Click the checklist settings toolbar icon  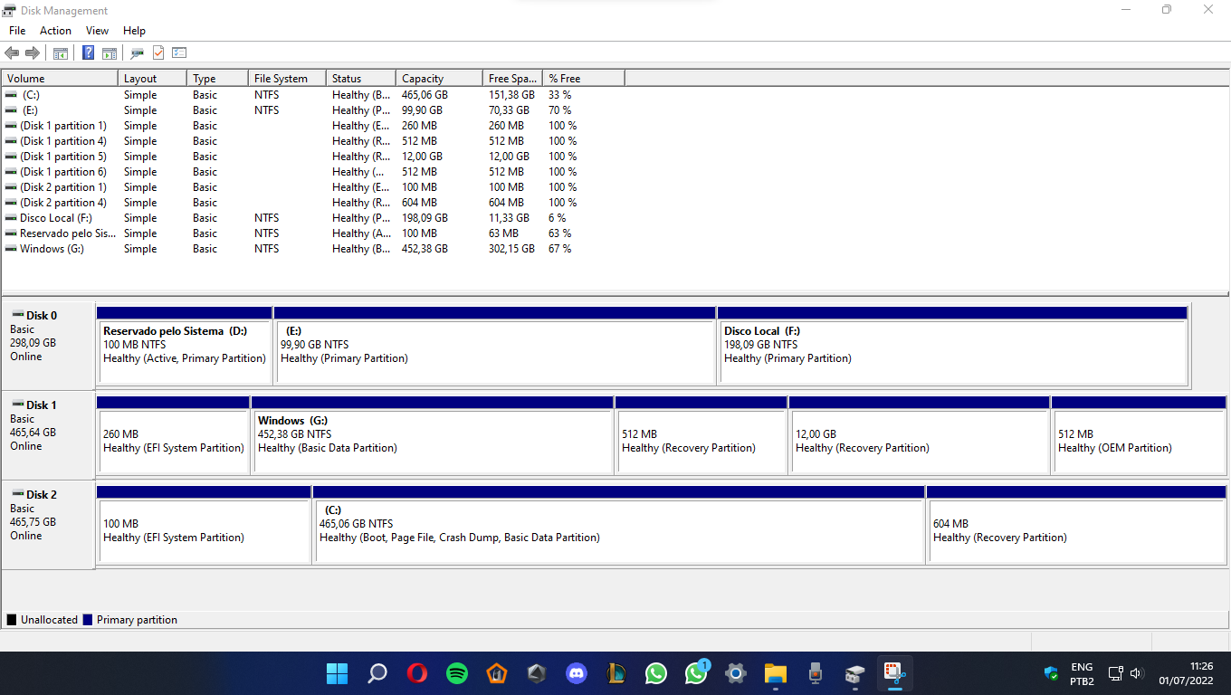(179, 53)
